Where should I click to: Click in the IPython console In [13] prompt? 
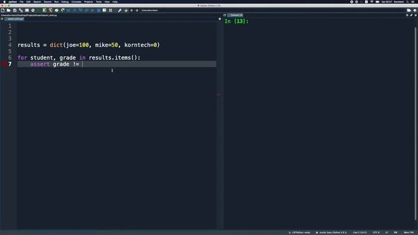tap(236, 22)
